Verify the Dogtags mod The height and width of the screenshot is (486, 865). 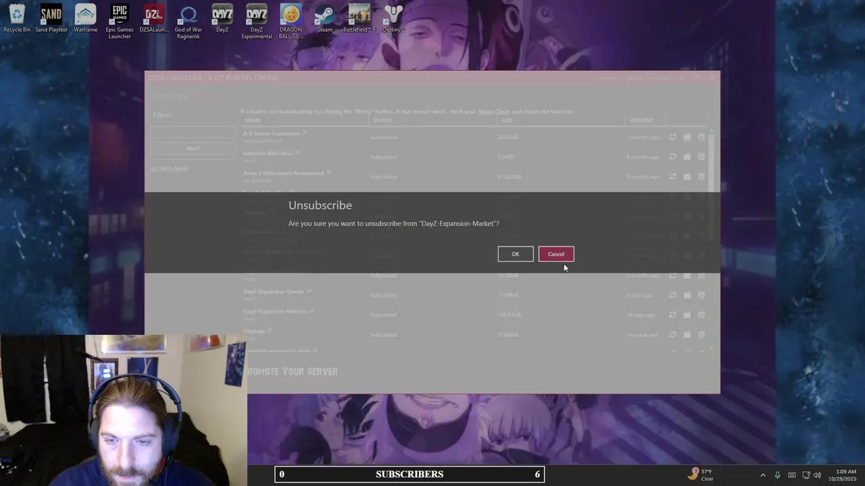[x=672, y=334]
